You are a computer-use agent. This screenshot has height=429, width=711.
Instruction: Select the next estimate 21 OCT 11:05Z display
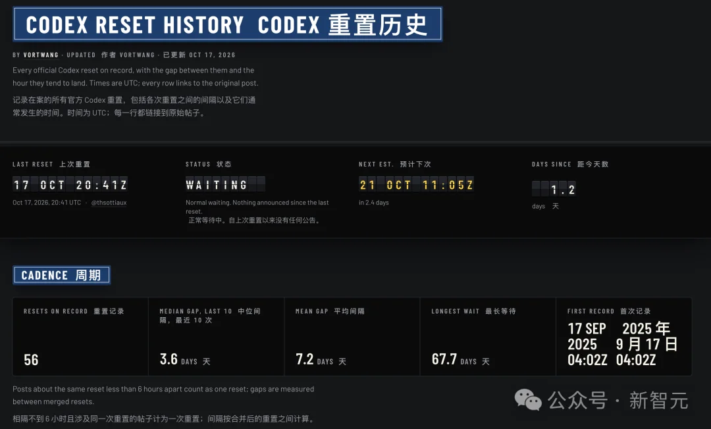click(x=416, y=184)
